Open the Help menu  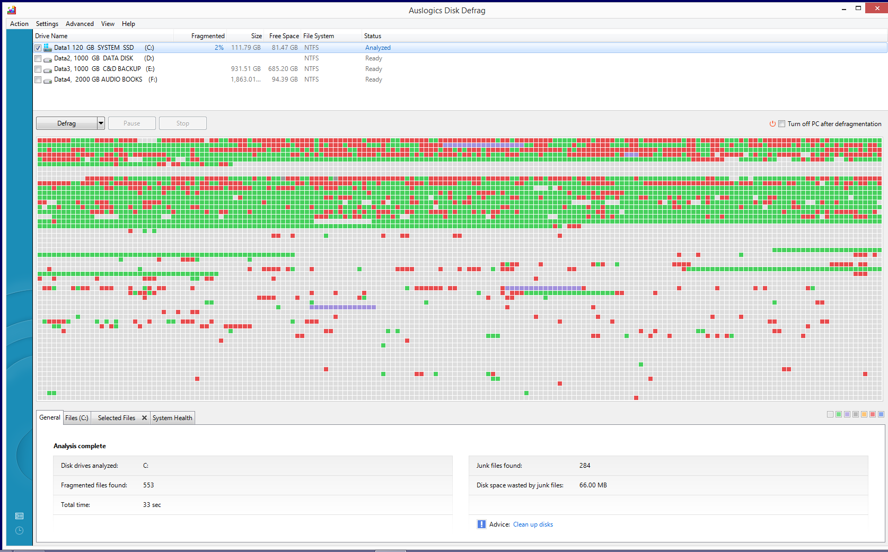(x=128, y=24)
